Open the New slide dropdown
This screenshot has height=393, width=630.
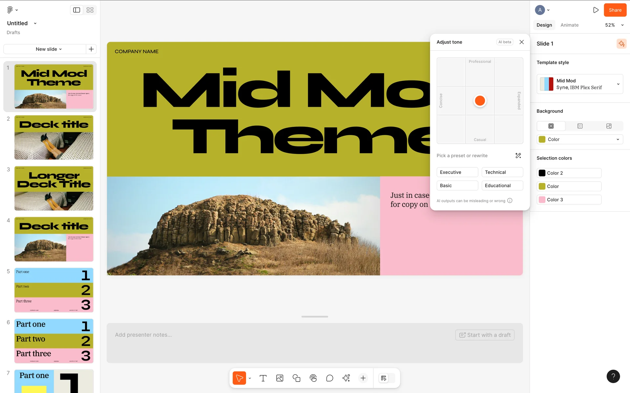point(49,49)
